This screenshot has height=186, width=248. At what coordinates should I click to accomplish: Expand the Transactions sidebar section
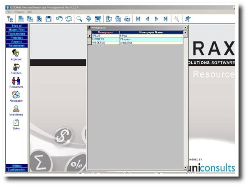16,34
